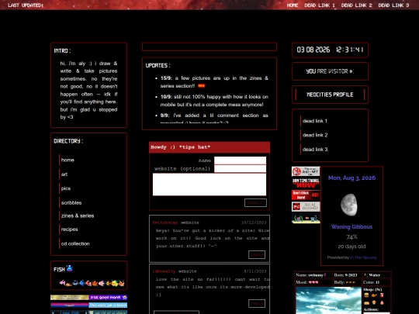Open the NEOCITIES PROFILE button
419x314 pixels.
pyautogui.click(x=330, y=95)
